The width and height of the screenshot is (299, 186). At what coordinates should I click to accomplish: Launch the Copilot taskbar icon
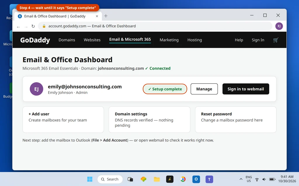click(x=143, y=179)
